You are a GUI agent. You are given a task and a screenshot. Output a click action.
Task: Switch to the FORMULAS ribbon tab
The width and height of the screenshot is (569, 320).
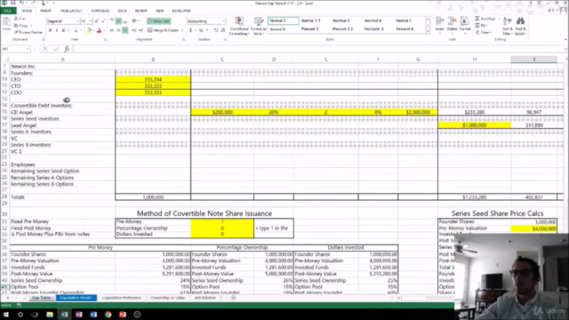point(100,11)
